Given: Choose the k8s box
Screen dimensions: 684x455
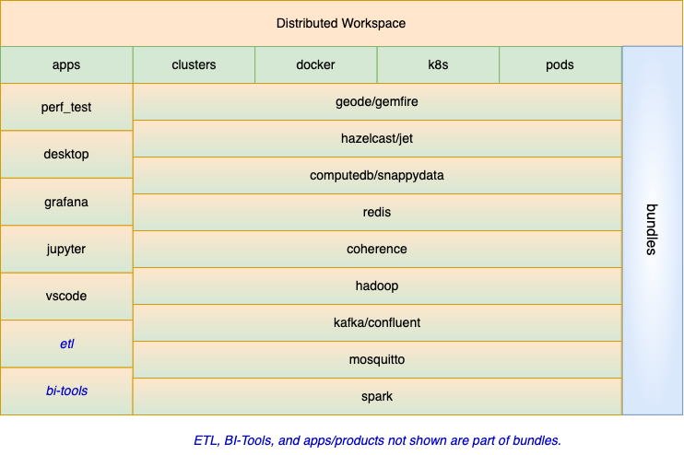Looking at the screenshot, I should pyautogui.click(x=438, y=65).
